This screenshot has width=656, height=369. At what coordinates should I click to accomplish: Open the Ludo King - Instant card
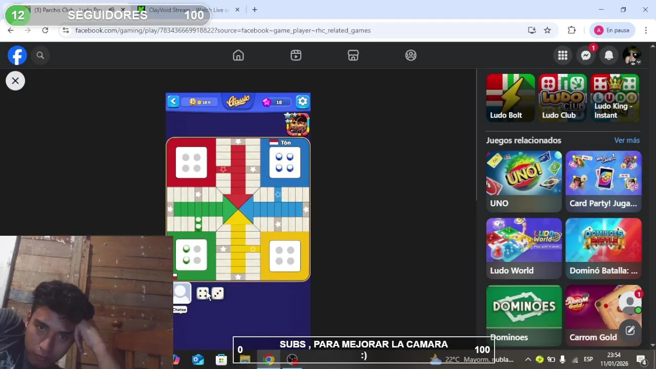[615, 97]
